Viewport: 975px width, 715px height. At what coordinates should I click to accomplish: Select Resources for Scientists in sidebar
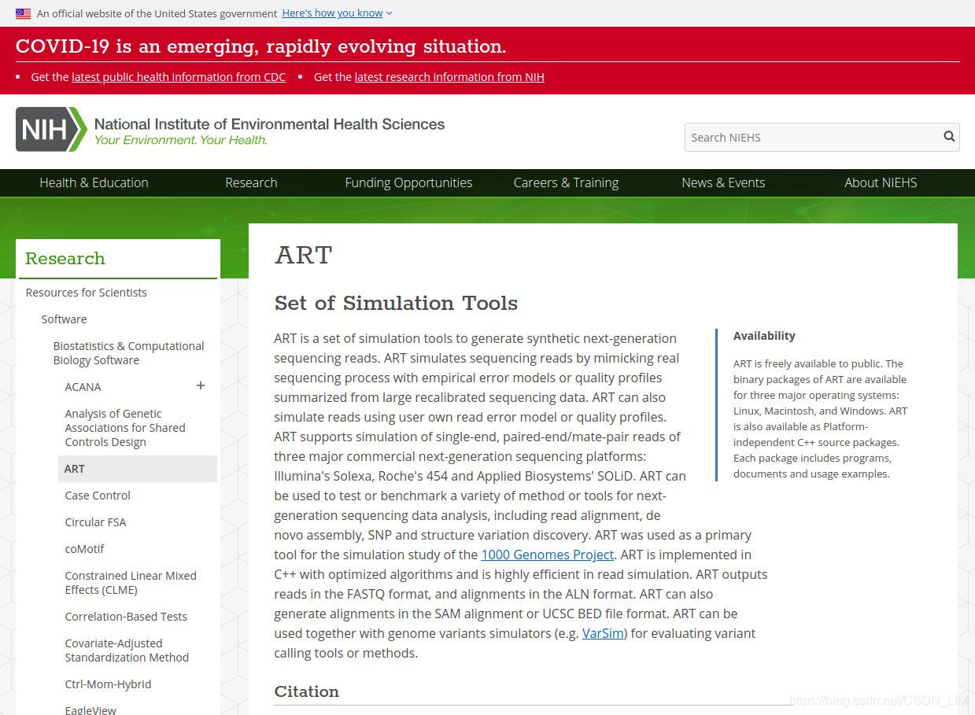pos(87,293)
